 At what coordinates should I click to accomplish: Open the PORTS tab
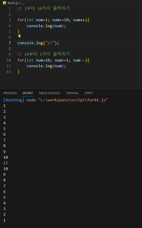click(x=89, y=93)
